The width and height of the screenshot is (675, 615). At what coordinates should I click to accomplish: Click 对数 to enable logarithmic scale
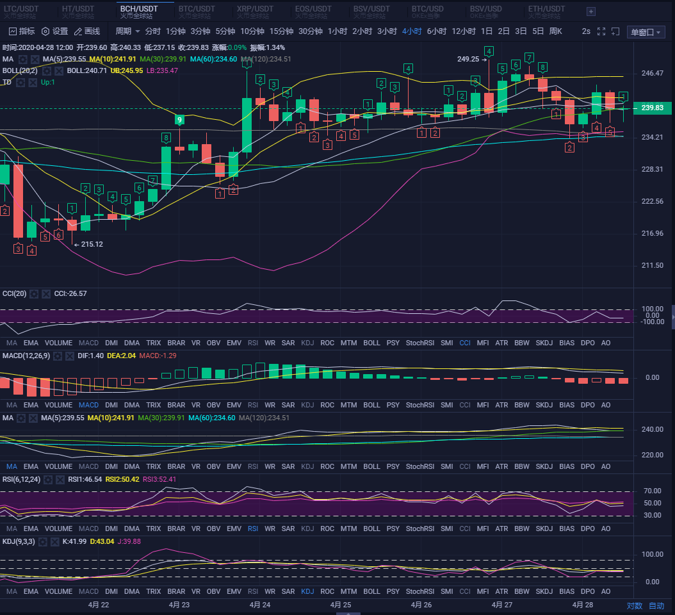(634, 604)
